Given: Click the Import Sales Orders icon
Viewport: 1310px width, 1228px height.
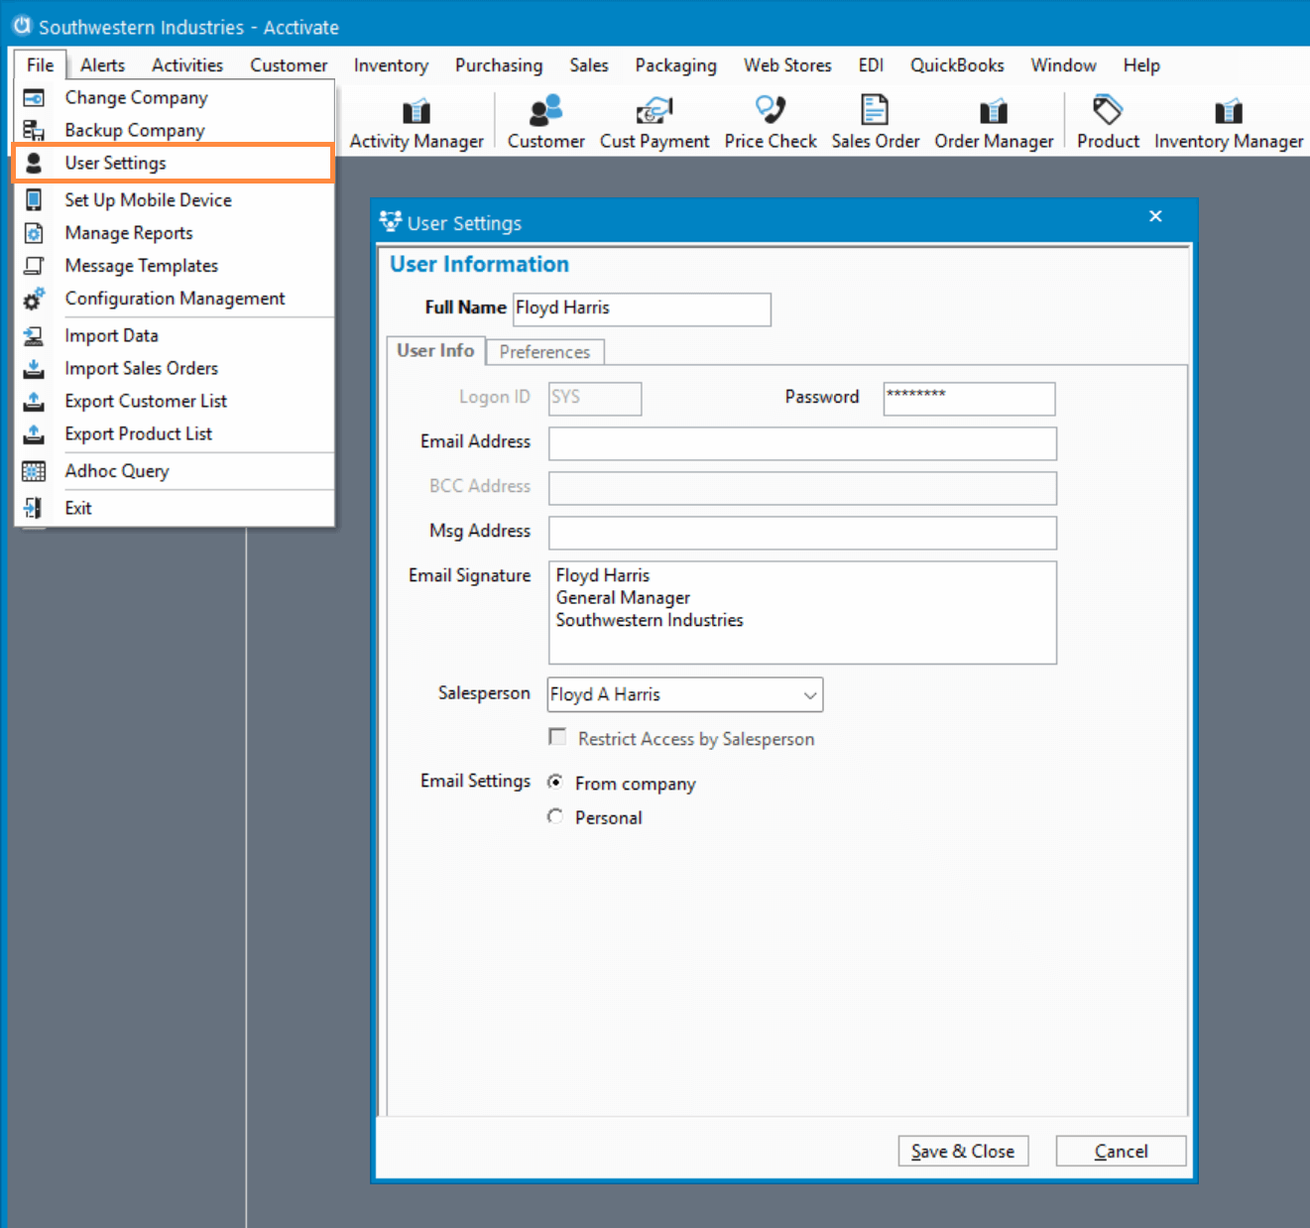Looking at the screenshot, I should click(x=34, y=369).
